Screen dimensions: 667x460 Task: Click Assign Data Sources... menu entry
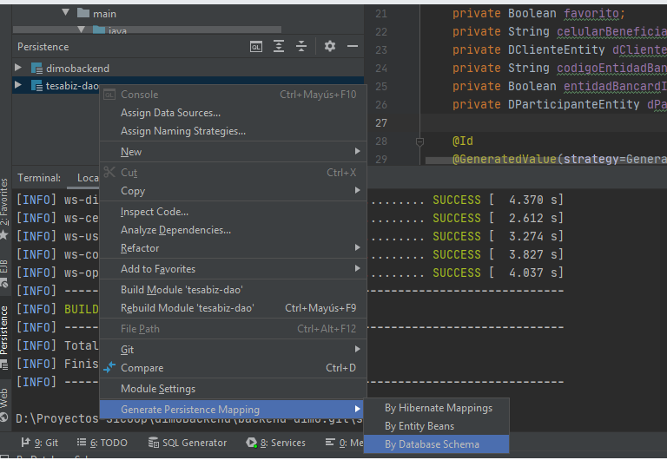tap(170, 113)
